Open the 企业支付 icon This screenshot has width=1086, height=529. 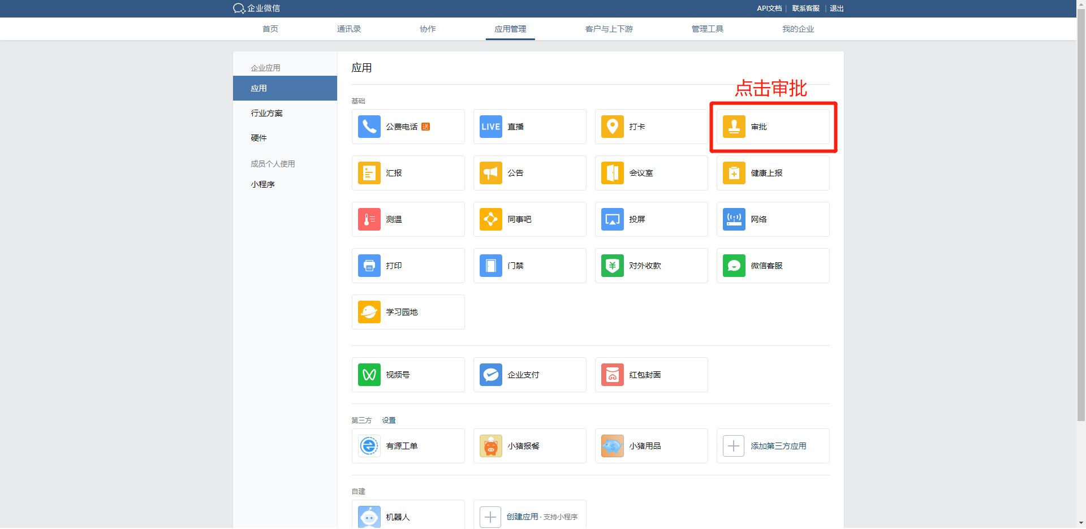(x=490, y=375)
